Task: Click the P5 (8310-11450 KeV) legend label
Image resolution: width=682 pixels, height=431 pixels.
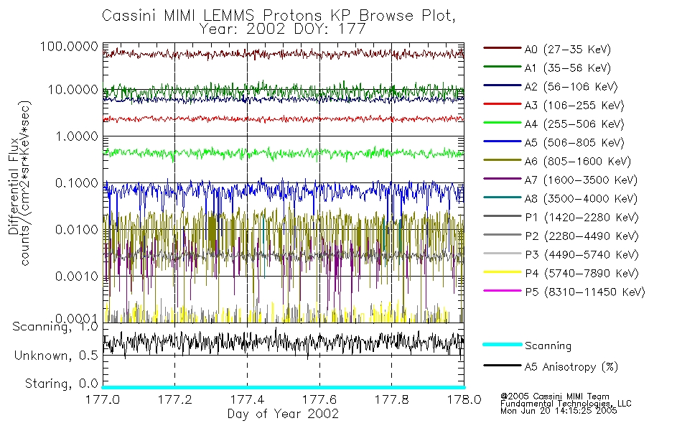Action: pyautogui.click(x=585, y=292)
